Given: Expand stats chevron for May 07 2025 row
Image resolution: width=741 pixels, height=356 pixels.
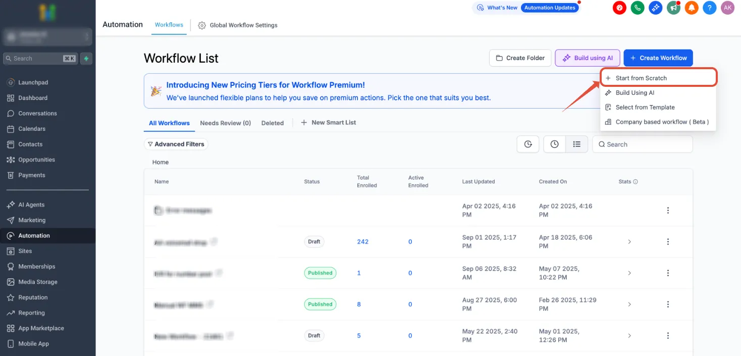Looking at the screenshot, I should pos(629,273).
